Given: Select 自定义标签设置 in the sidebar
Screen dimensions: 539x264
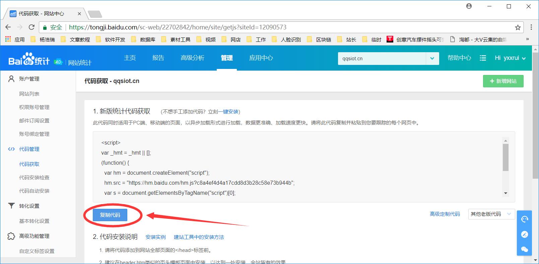Looking at the screenshot, I should click(37, 251).
